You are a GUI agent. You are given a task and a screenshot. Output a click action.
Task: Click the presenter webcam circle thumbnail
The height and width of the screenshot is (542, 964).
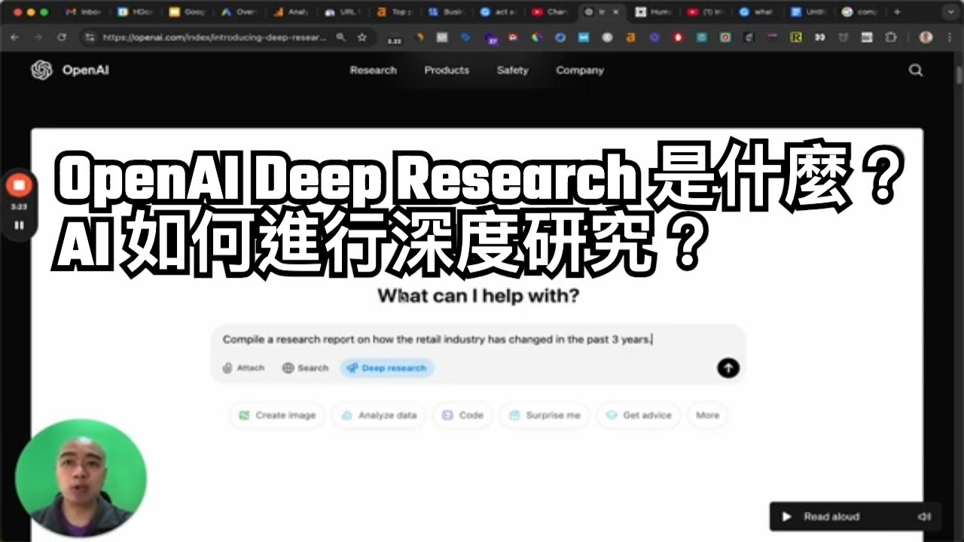pyautogui.click(x=81, y=478)
